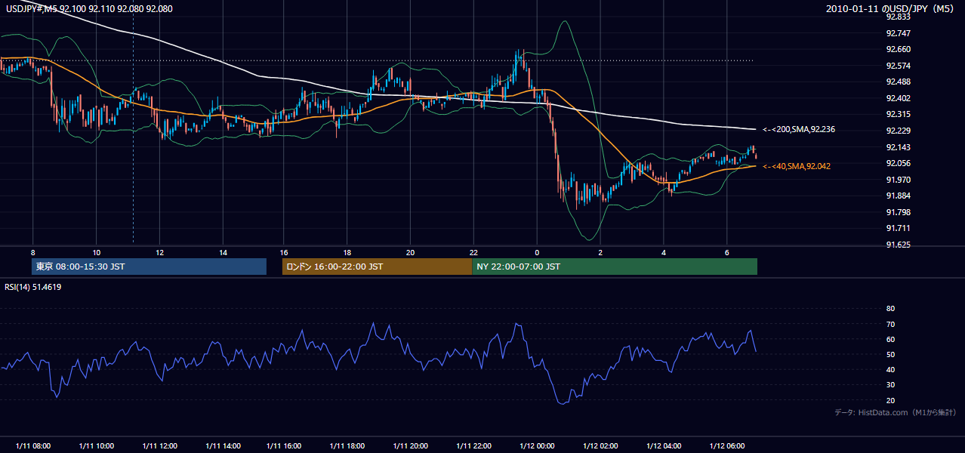Click RSI axis level 60
The image size is (965, 453).
tap(890, 339)
